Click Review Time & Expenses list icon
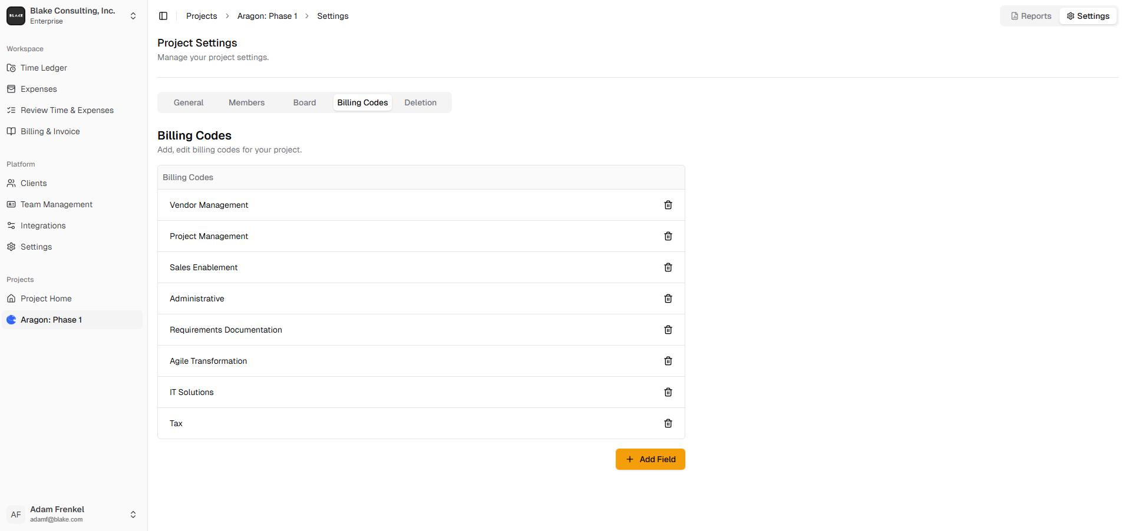This screenshot has width=1126, height=531. pos(11,110)
